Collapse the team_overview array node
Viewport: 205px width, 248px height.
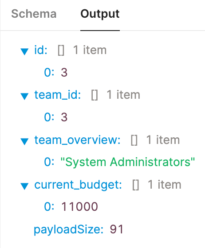[24, 141]
